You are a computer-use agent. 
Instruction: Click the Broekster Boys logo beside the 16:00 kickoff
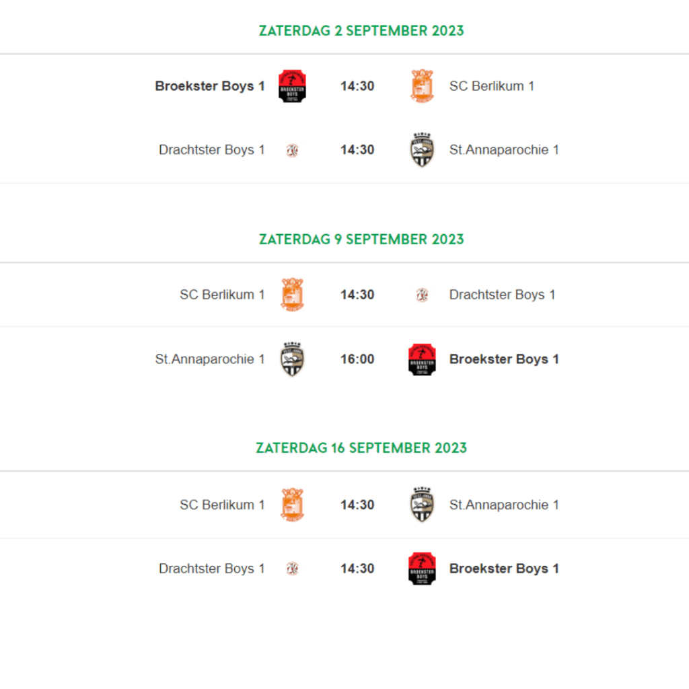pos(422,359)
